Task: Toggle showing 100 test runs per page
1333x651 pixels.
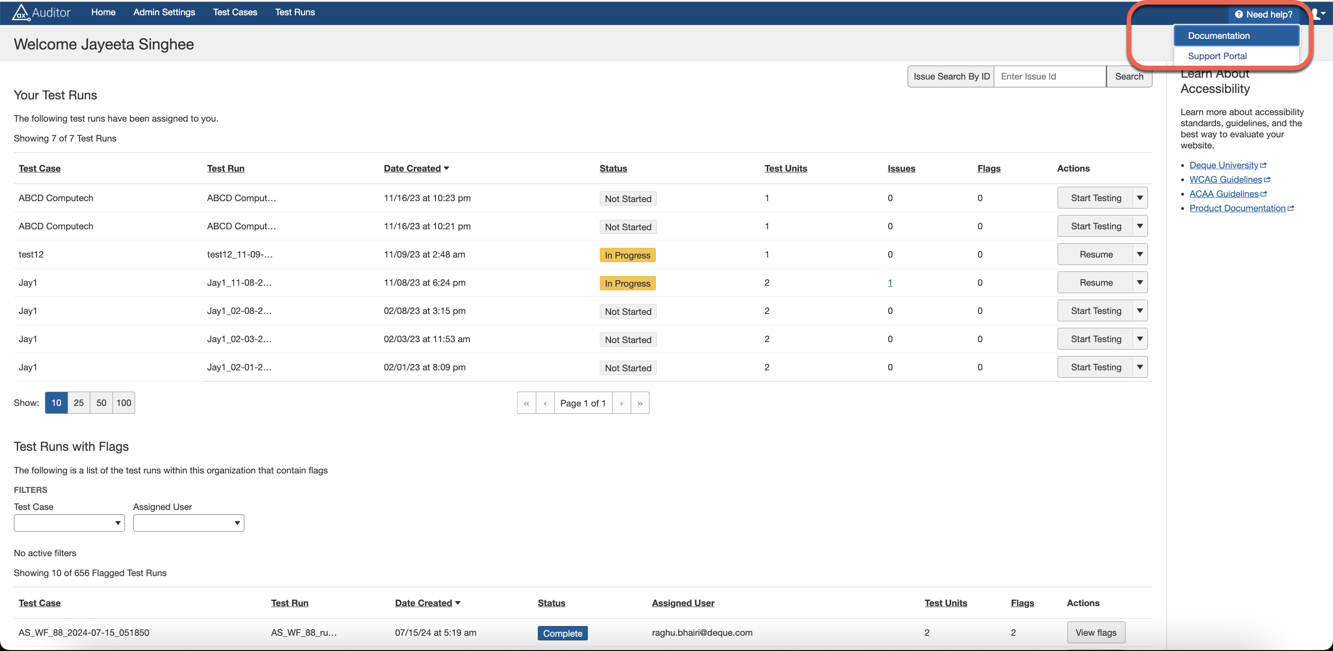Action: tap(123, 402)
